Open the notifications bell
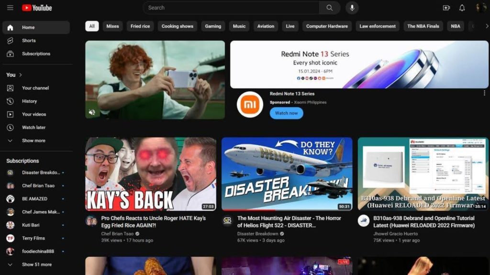Screen dimensions: 490x275 point(462,8)
